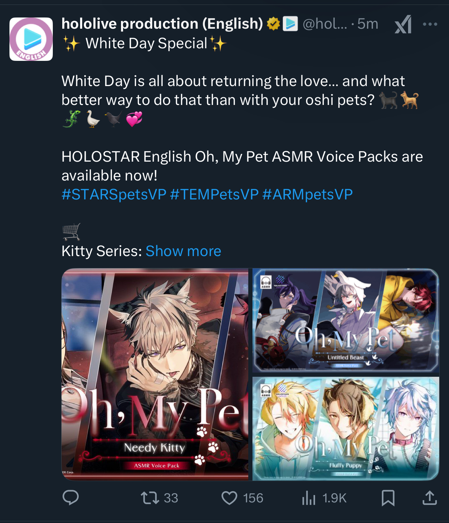The image size is (449, 523).
Task: Open the #ARMpetsVP hashtag
Action: point(307,195)
